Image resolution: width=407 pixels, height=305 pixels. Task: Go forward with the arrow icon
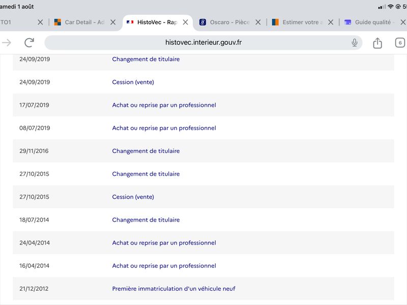click(x=7, y=43)
